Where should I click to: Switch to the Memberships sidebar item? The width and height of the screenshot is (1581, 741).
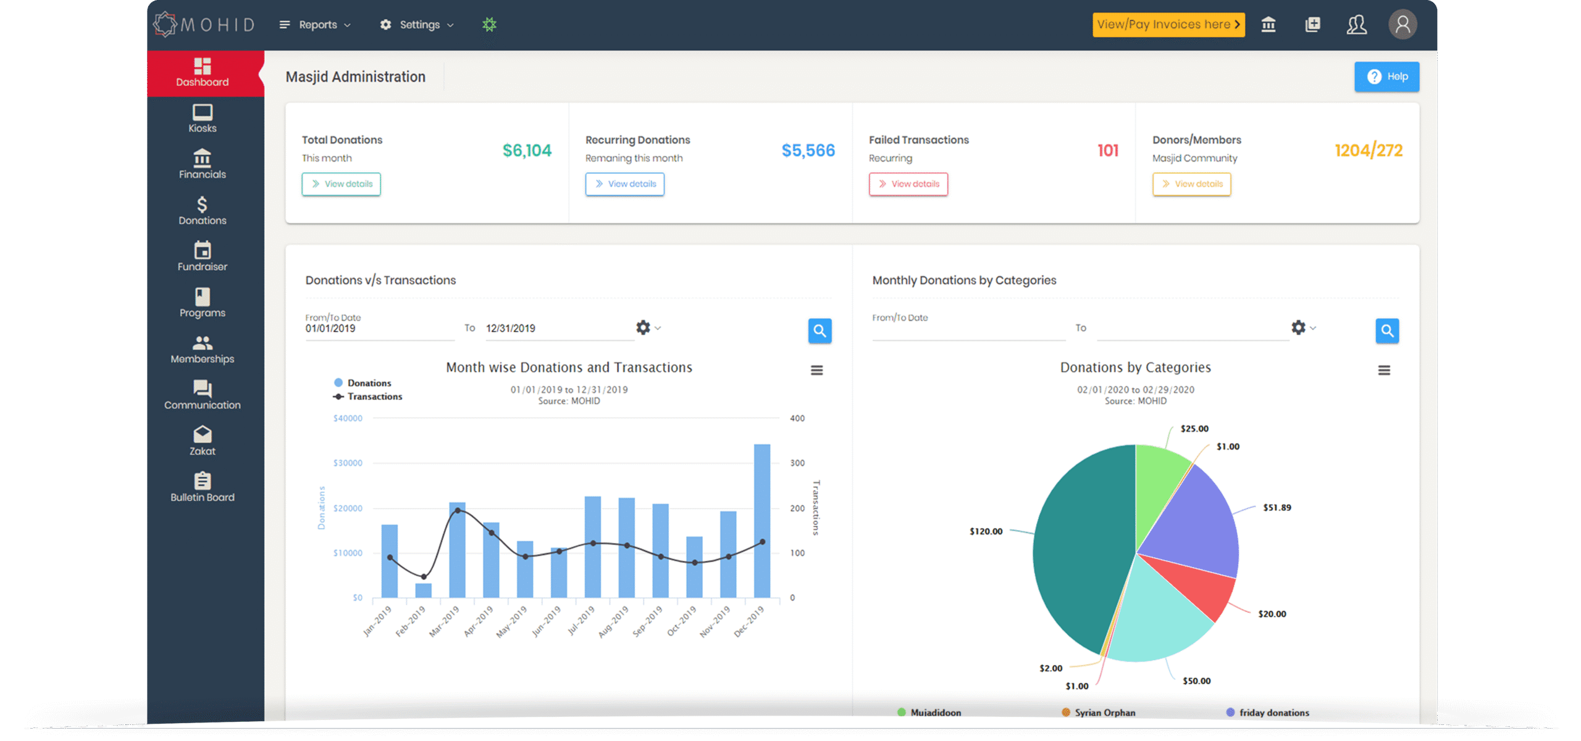pyautogui.click(x=202, y=349)
